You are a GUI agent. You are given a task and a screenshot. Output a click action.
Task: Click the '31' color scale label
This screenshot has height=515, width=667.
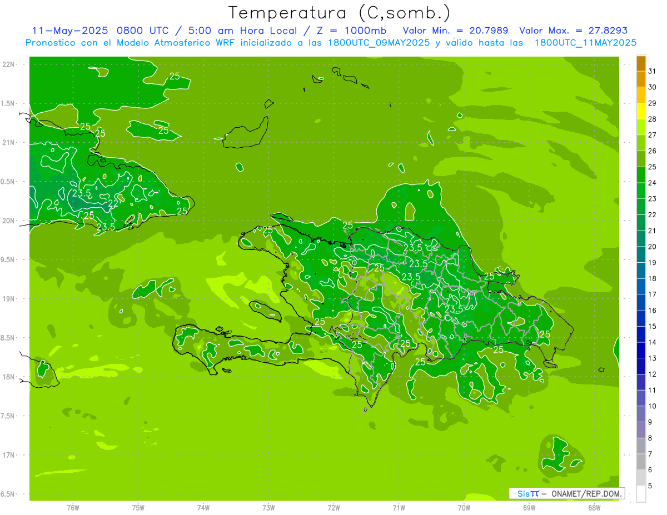(653, 71)
